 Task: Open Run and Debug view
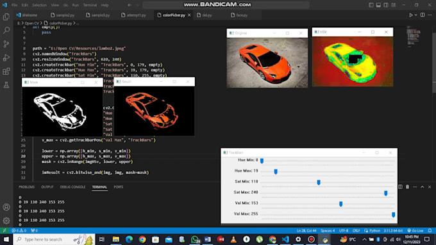[6, 58]
